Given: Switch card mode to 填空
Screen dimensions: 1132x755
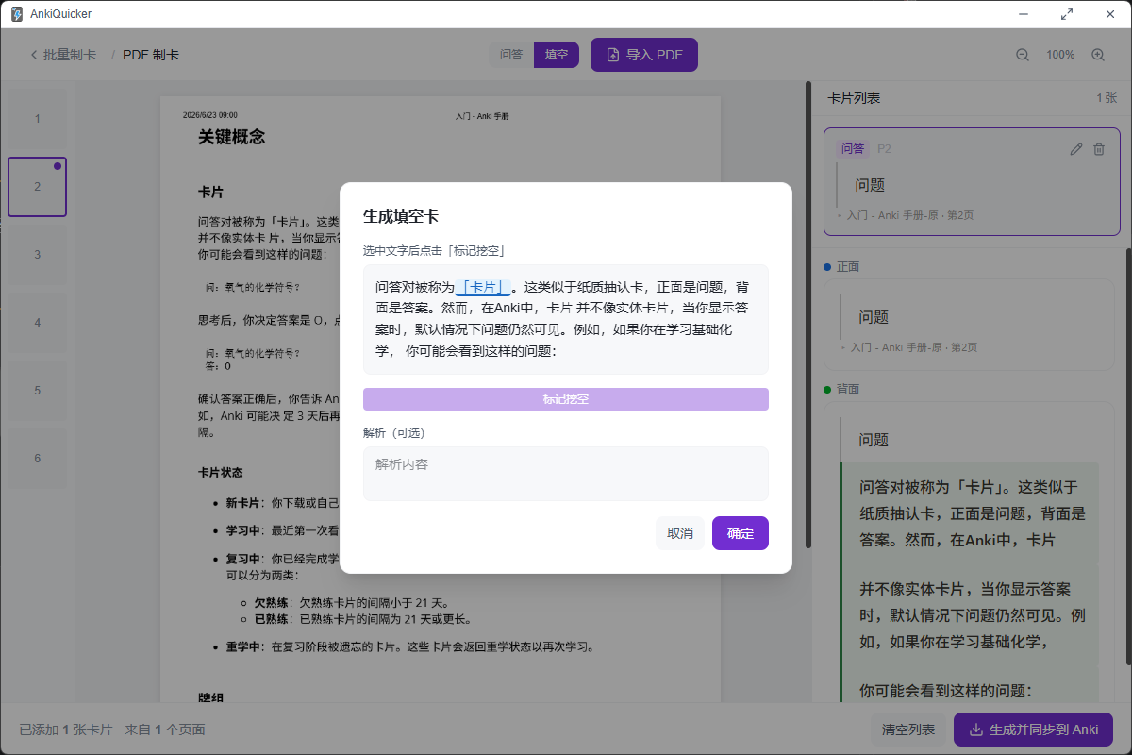Looking at the screenshot, I should (557, 55).
